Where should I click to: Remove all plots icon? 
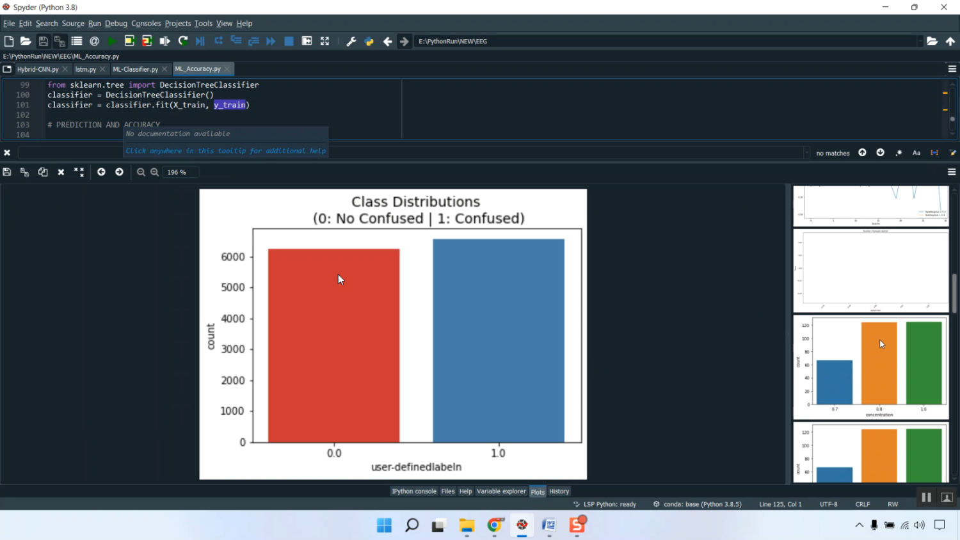pyautogui.click(x=79, y=172)
